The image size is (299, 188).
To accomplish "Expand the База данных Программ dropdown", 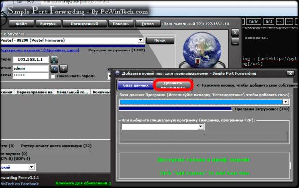I will click(285, 102).
